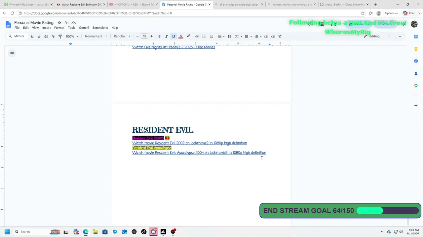423x237 pixels.
Task: Open File Explorer from the taskbar
Action: point(95,232)
